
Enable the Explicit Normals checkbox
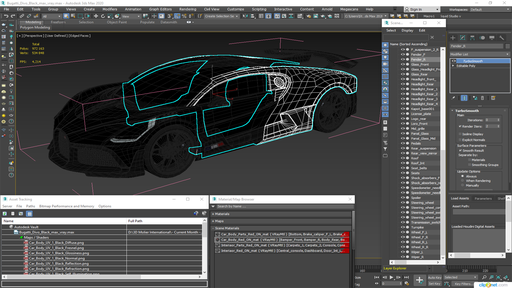click(x=460, y=140)
